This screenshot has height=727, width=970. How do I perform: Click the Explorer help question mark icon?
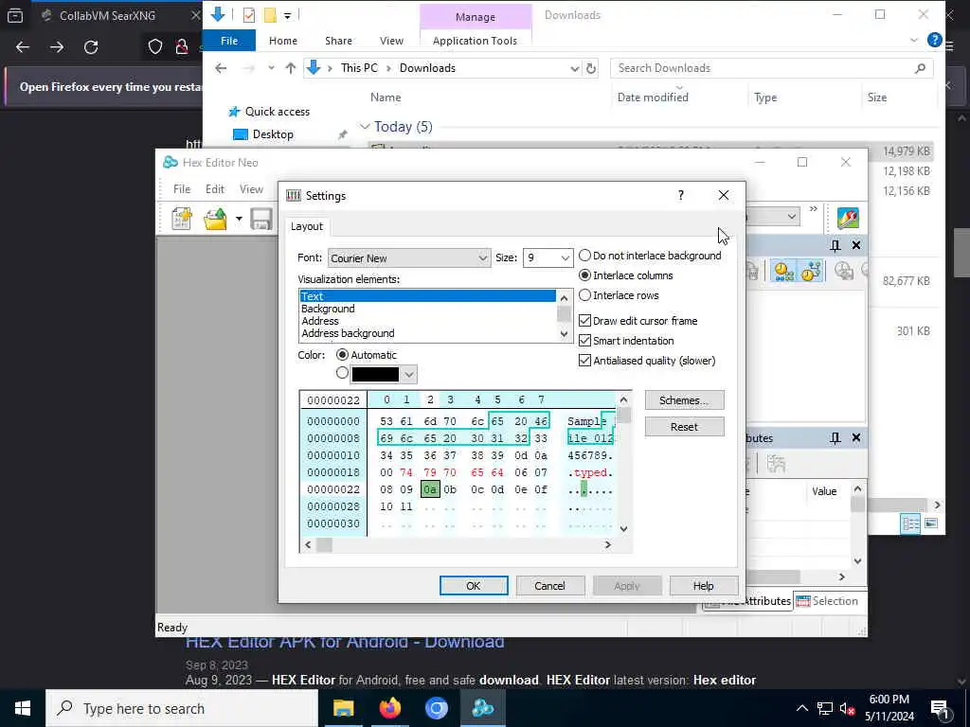(934, 40)
